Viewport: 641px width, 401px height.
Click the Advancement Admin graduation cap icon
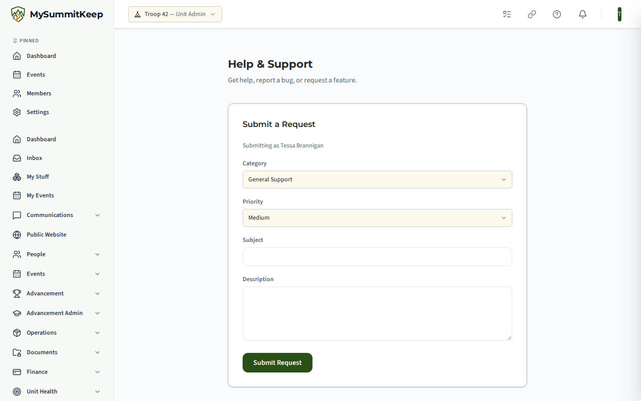[17, 313]
